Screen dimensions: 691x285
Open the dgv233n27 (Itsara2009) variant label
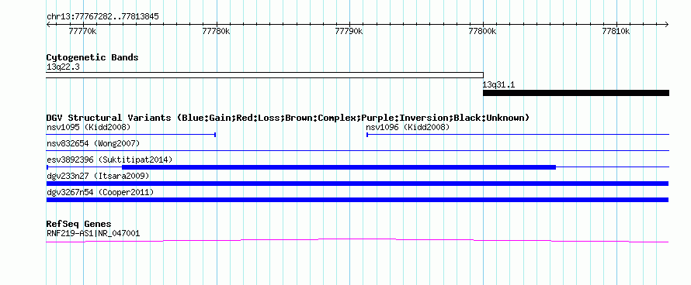(98, 176)
